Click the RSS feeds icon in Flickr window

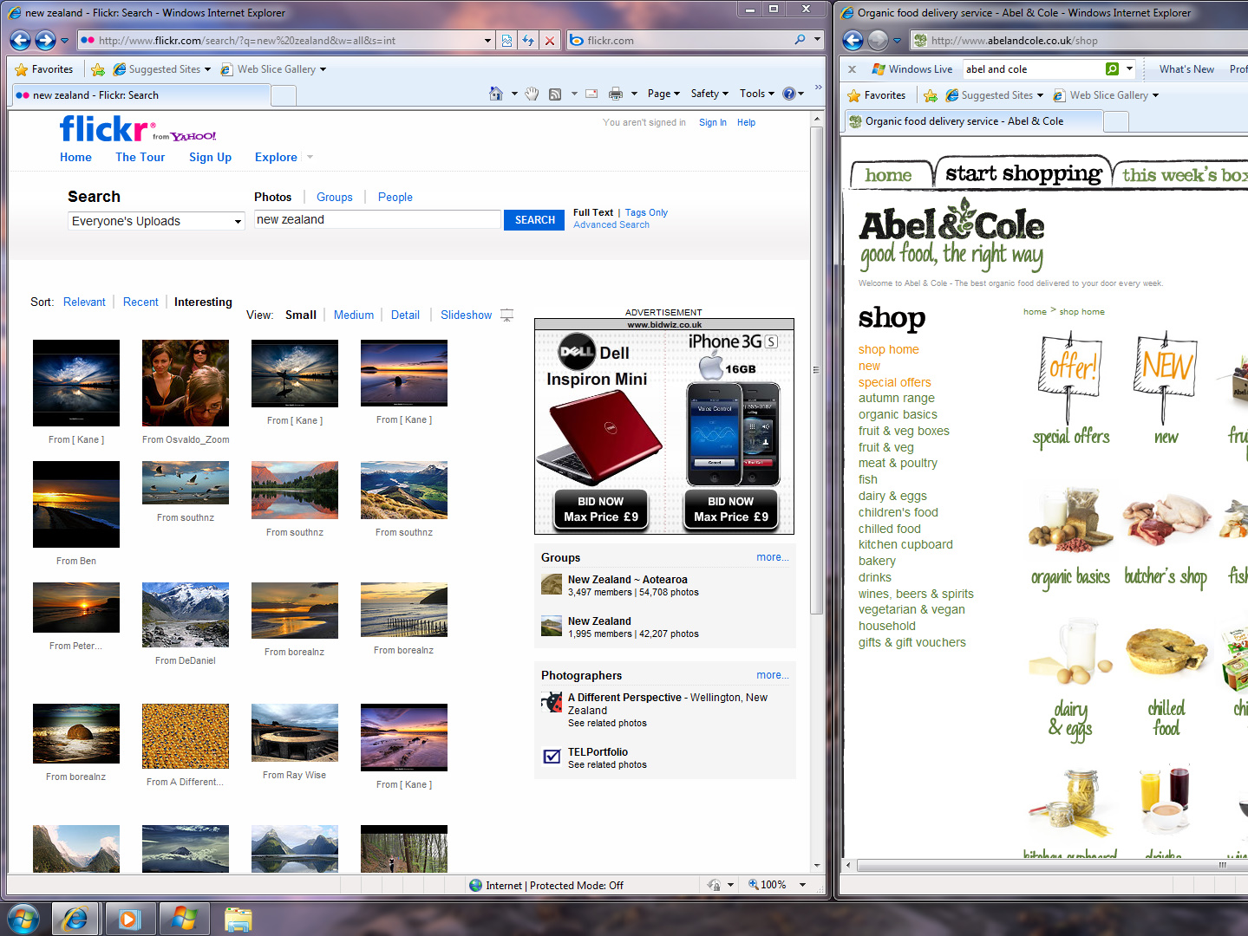(555, 94)
